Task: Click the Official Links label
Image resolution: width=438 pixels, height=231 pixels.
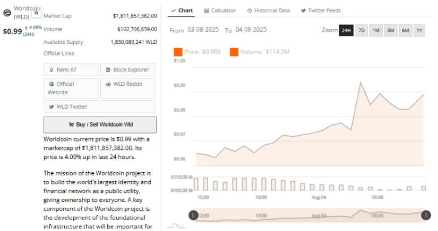Action: [x=59, y=53]
